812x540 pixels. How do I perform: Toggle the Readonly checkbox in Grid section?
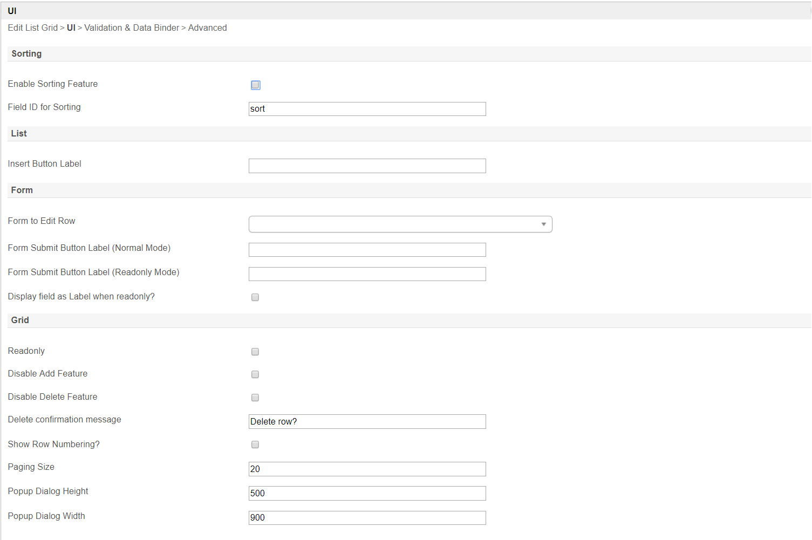click(x=255, y=352)
